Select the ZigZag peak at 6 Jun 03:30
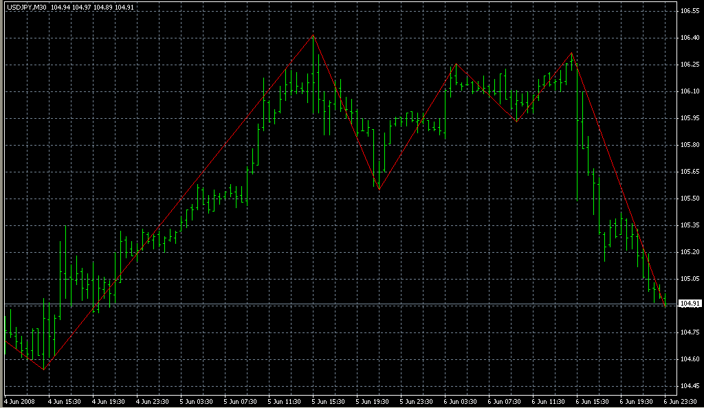 pos(454,65)
